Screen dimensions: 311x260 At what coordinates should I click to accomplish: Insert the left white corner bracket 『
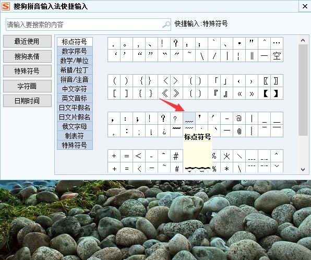click(x=214, y=93)
